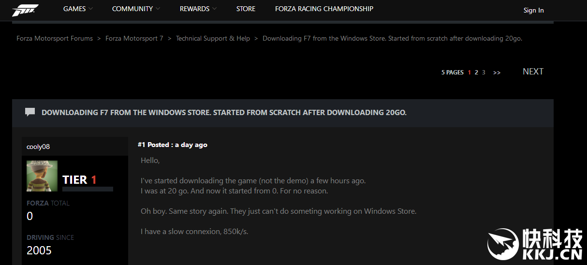The width and height of the screenshot is (587, 265).
Task: Open the Forza Motorsport 7 breadcrumb
Action: click(x=134, y=38)
